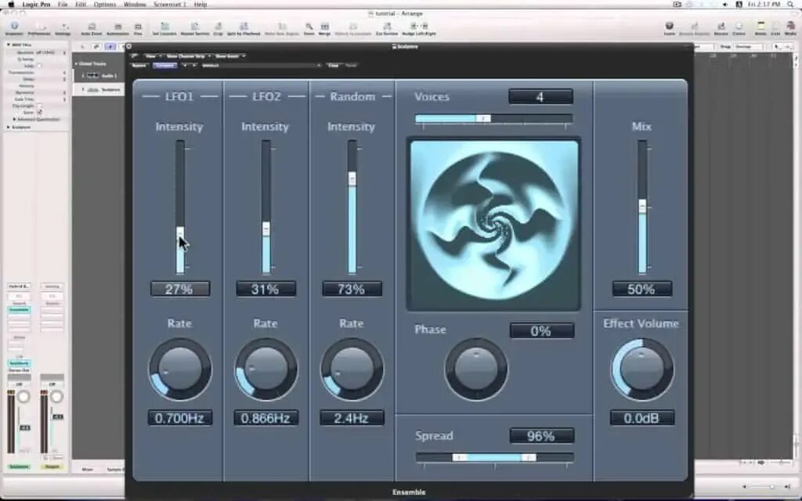Click the link icon in plugin header
The height and width of the screenshot is (501, 802).
(x=135, y=56)
